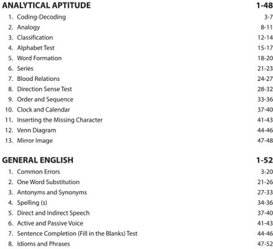
Task: Go to the Classification chapter
Action: pyautogui.click(x=35, y=38)
